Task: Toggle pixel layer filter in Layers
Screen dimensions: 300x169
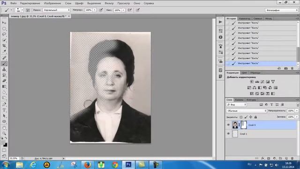Action: pyautogui.click(x=261, y=105)
